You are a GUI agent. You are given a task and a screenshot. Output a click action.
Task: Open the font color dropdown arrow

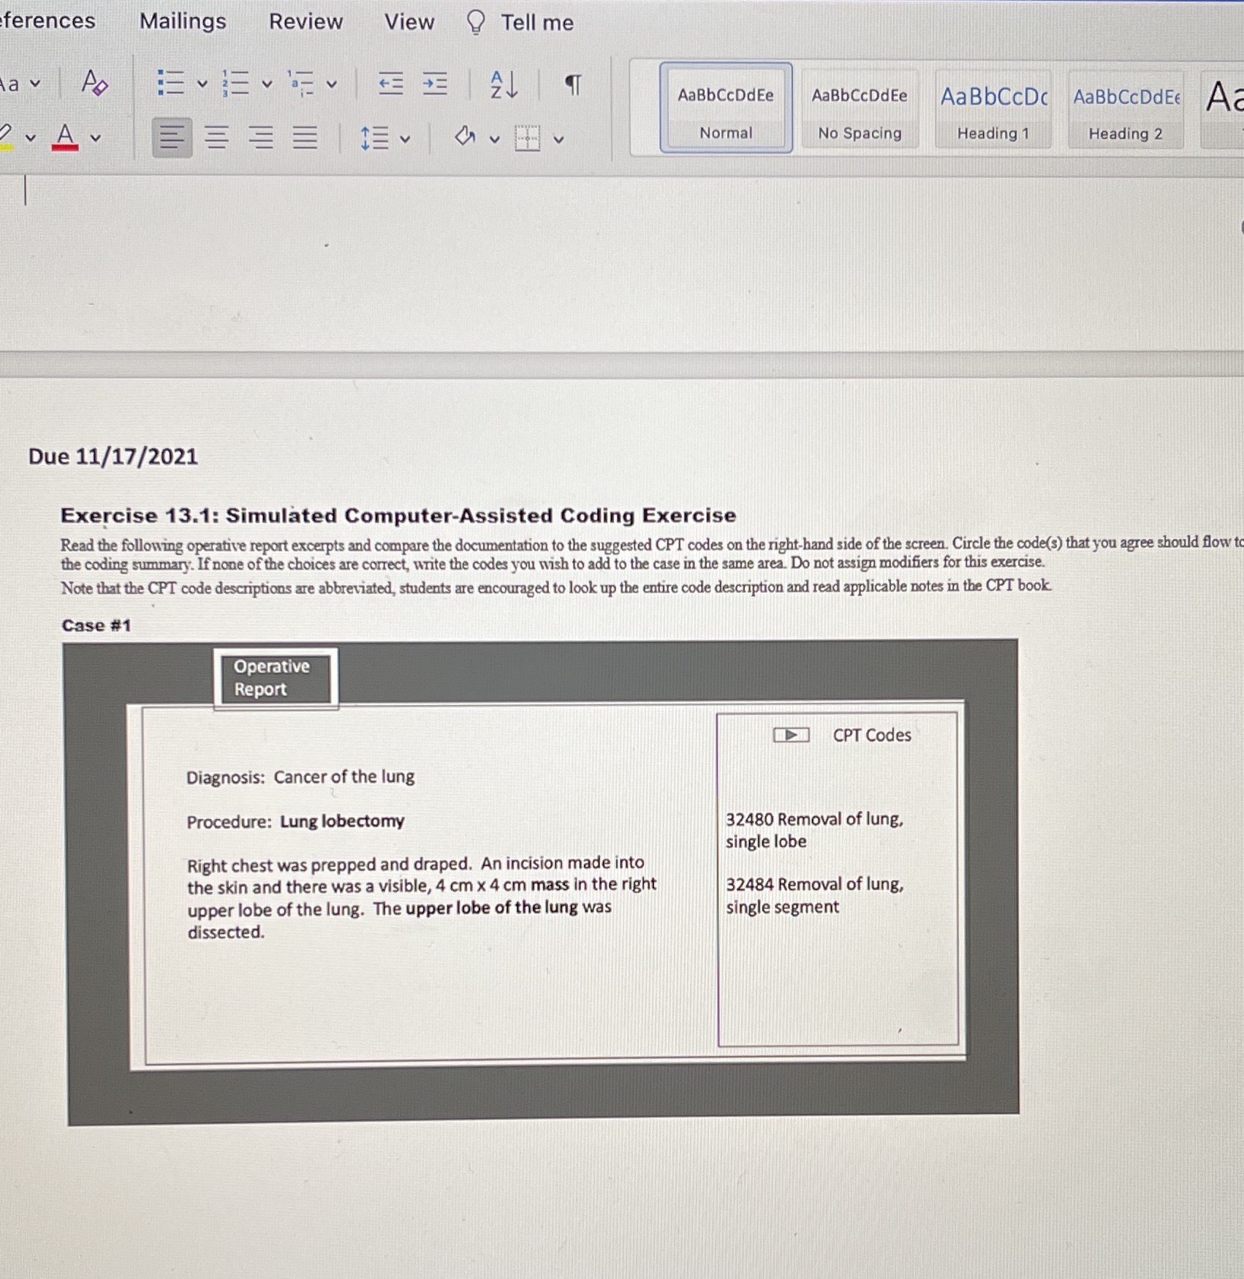95,137
